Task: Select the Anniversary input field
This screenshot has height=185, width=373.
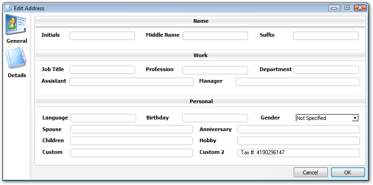Action: point(298,129)
